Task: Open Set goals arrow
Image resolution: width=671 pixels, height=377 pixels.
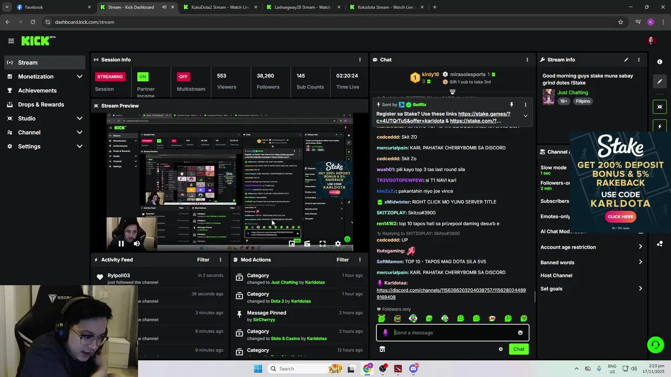Action: pos(640,289)
